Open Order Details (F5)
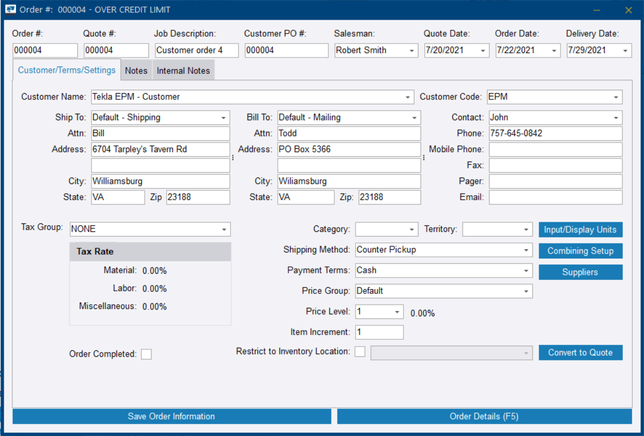This screenshot has width=644, height=436. tap(484, 416)
